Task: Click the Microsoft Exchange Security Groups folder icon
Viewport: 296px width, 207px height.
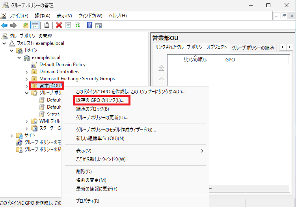Action: [x=34, y=79]
